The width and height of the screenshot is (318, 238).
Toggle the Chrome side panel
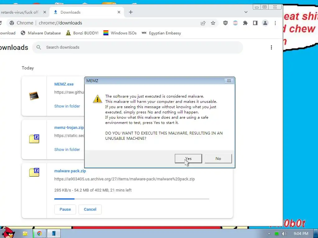point(255,23)
